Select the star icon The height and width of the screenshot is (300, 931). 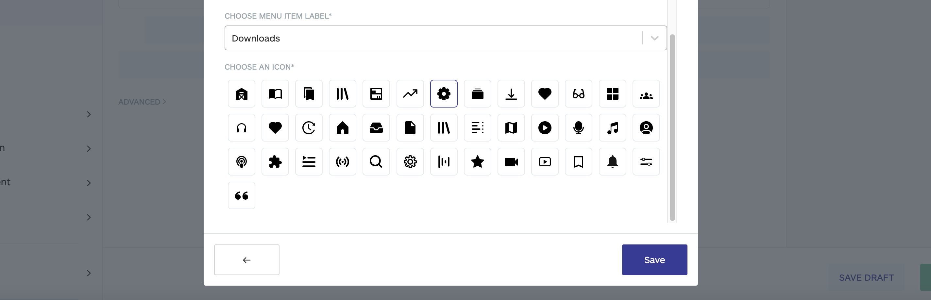click(477, 161)
